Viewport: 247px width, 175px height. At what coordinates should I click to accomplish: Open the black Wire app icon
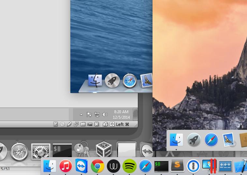(x=113, y=166)
